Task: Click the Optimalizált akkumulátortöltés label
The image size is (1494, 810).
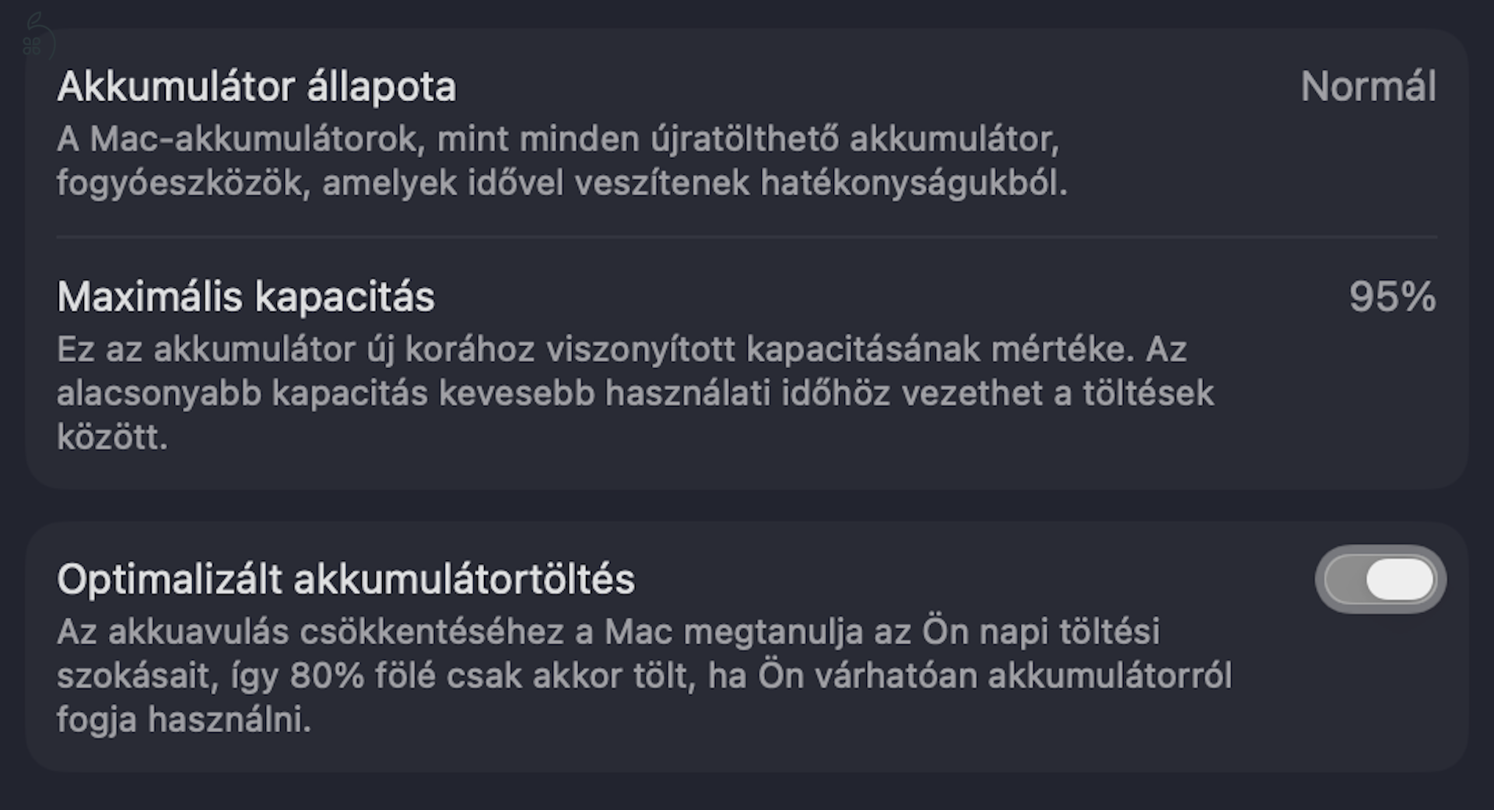Action: click(346, 577)
